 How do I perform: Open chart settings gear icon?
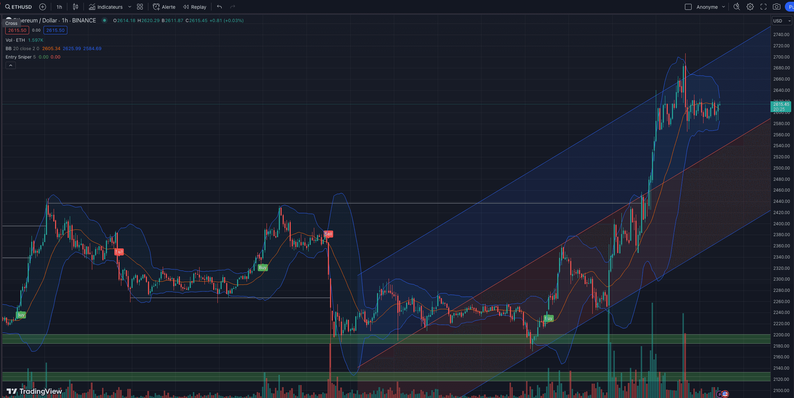point(750,7)
